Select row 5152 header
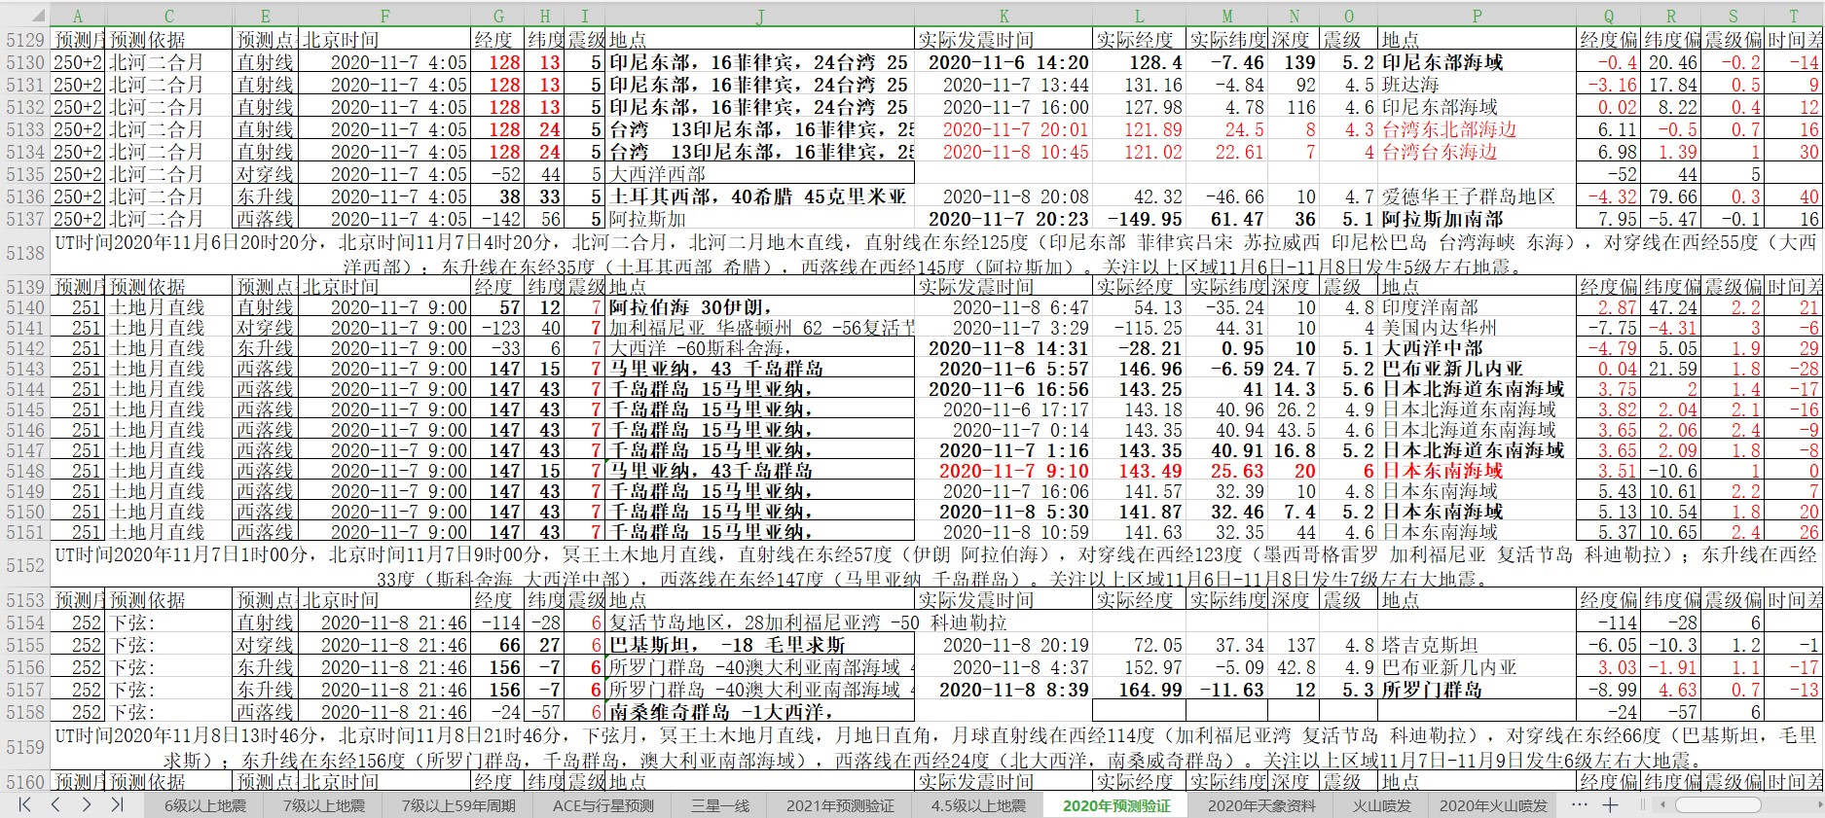This screenshot has width=1825, height=818. click(25, 566)
